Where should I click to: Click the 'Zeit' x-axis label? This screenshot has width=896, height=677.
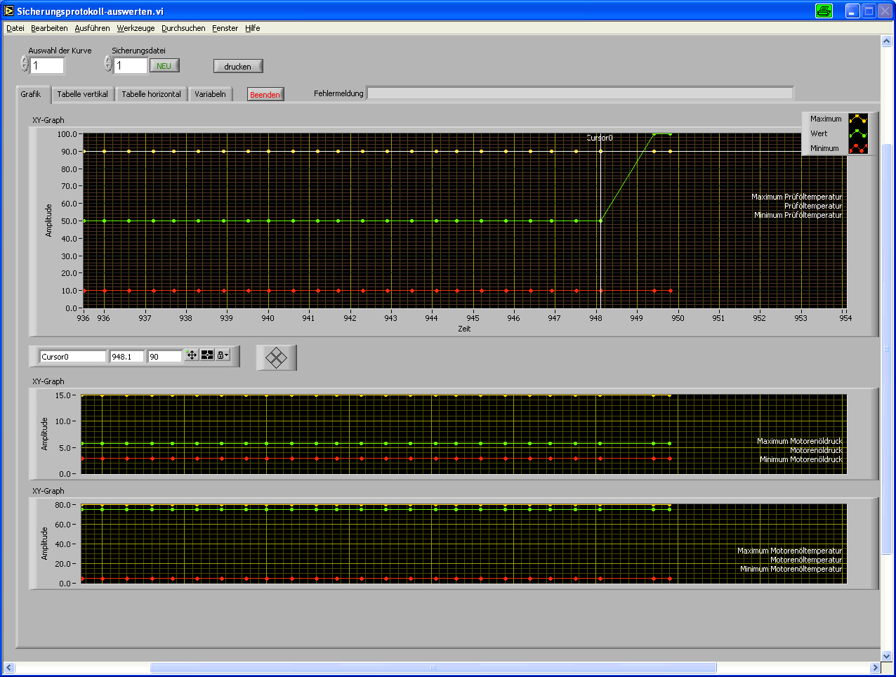[x=464, y=329]
